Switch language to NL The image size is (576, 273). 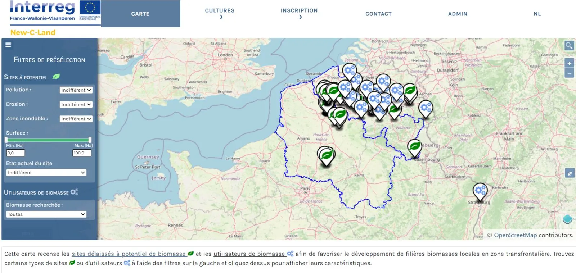[x=537, y=14]
